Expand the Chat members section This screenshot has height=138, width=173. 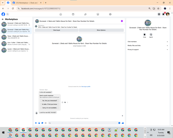[148, 42]
